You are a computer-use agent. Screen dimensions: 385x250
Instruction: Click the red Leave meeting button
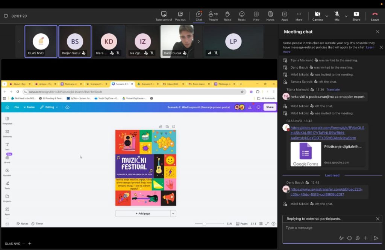pos(375,16)
